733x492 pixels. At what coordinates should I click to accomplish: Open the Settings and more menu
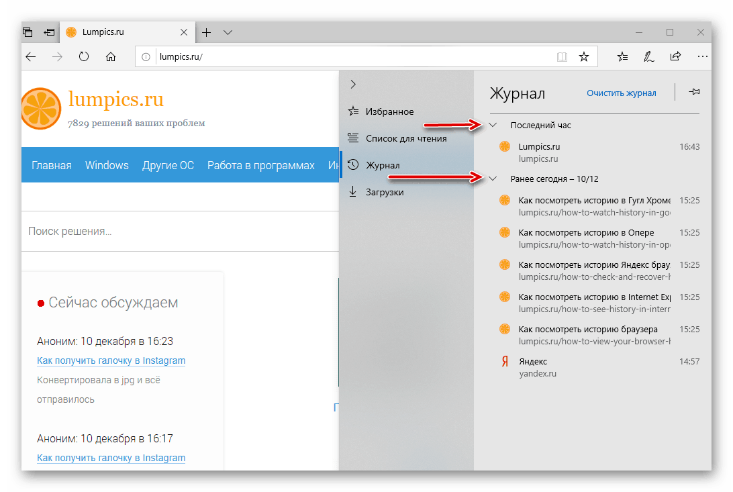coord(701,57)
